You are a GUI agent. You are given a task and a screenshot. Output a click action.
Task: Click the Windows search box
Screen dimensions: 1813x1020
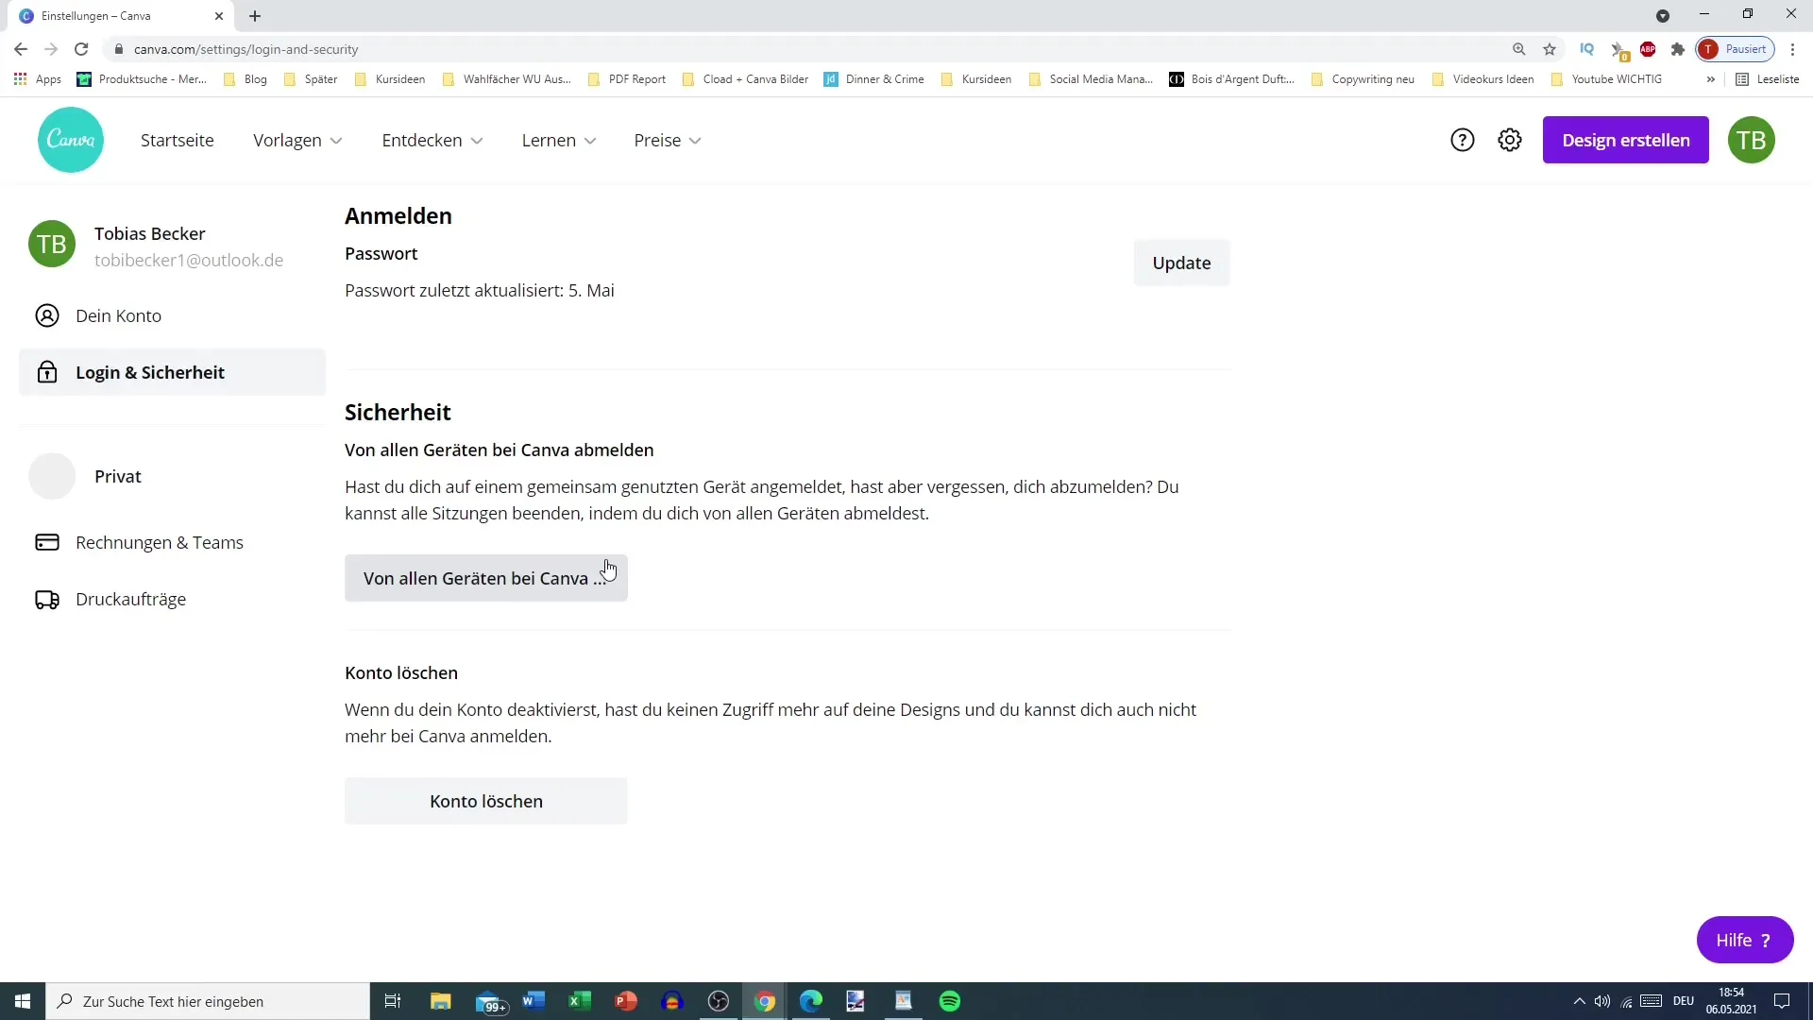click(x=208, y=1001)
